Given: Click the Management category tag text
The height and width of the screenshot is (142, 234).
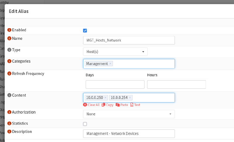Looking at the screenshot, I should tap(97, 64).
